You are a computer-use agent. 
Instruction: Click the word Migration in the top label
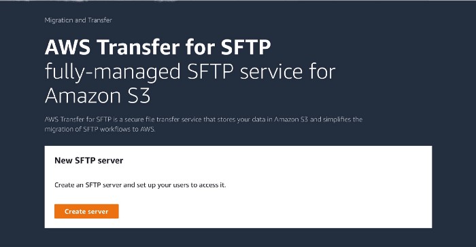(59, 20)
